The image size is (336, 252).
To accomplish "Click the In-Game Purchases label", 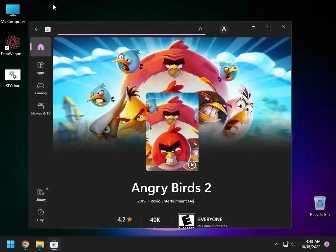I will [x=212, y=226].
